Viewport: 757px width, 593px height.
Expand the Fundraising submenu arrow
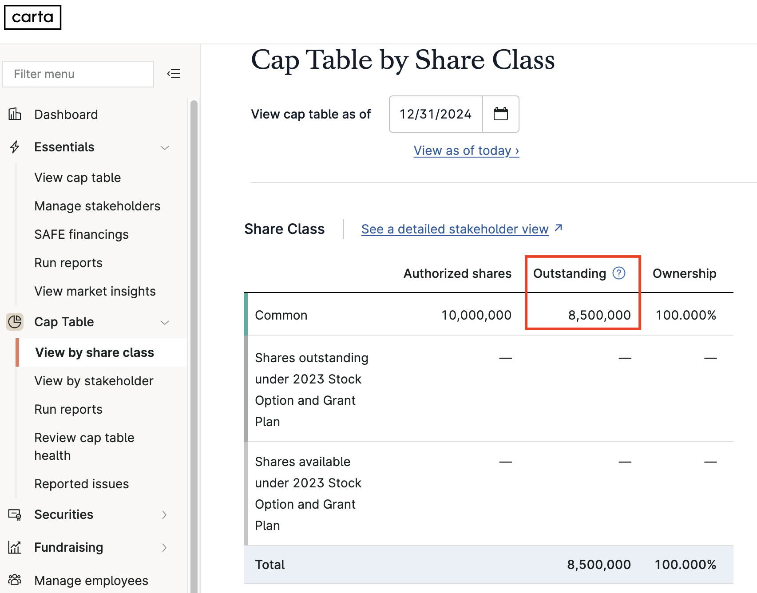164,547
